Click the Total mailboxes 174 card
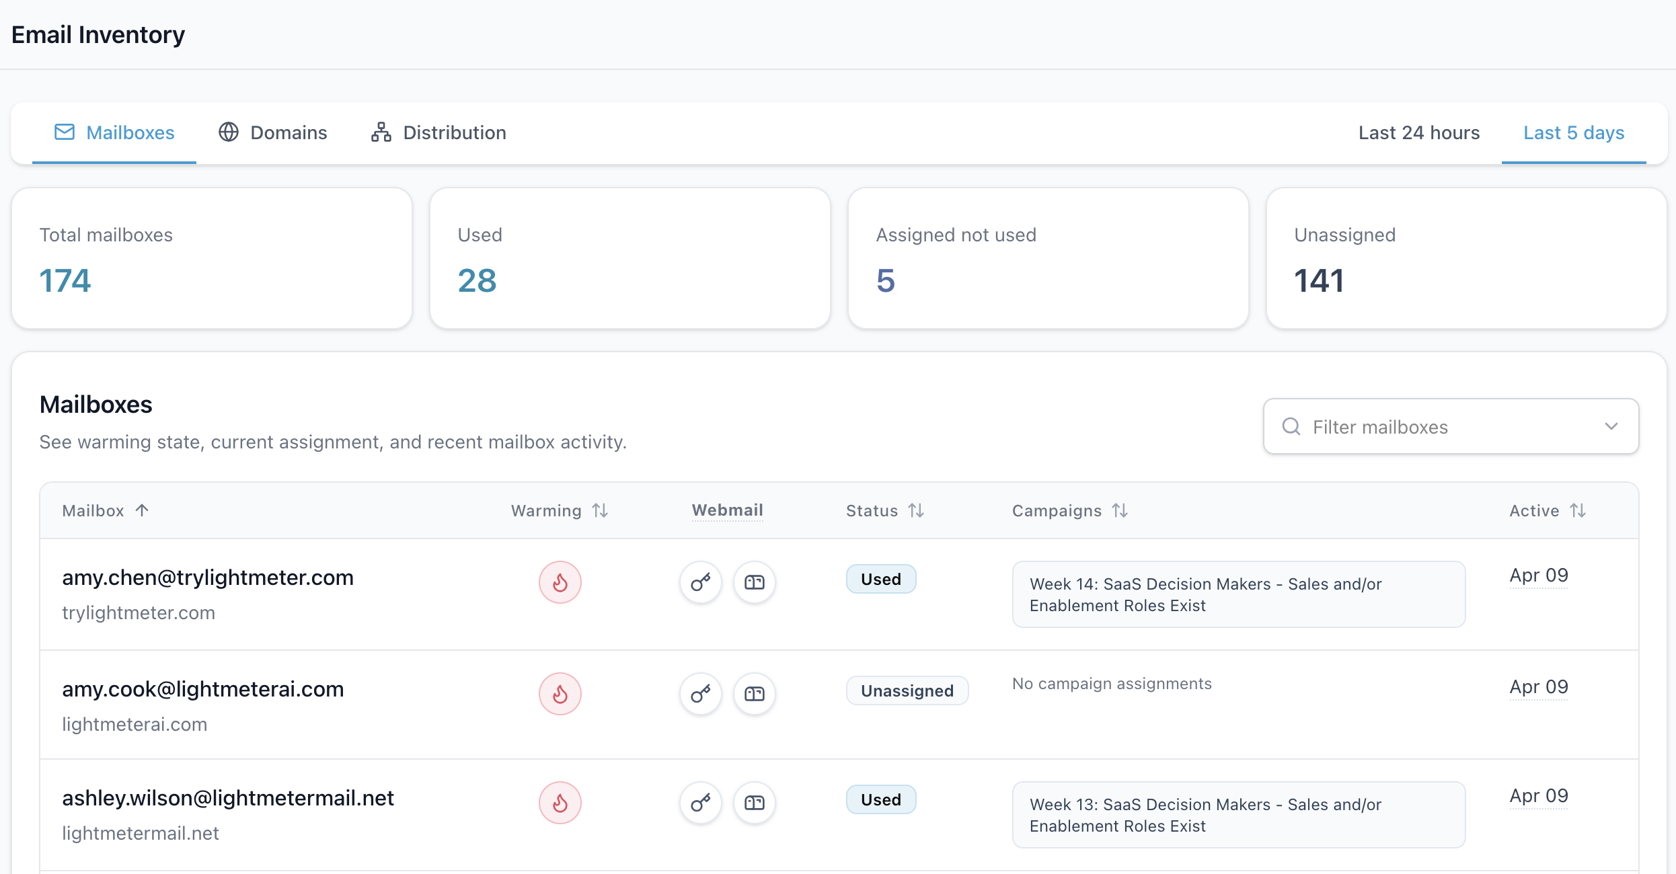This screenshot has width=1676, height=874. pyautogui.click(x=212, y=258)
